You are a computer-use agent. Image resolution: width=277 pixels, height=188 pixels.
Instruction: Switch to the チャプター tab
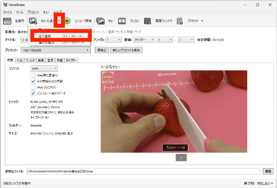point(71,61)
